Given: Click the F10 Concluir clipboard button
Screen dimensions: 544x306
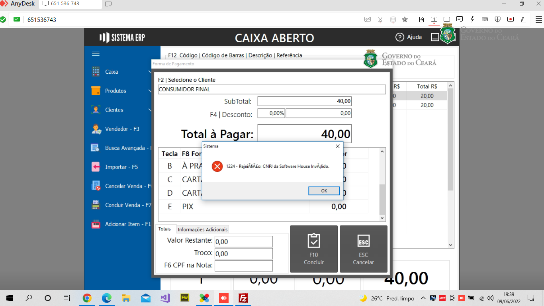Looking at the screenshot, I should pos(314,249).
